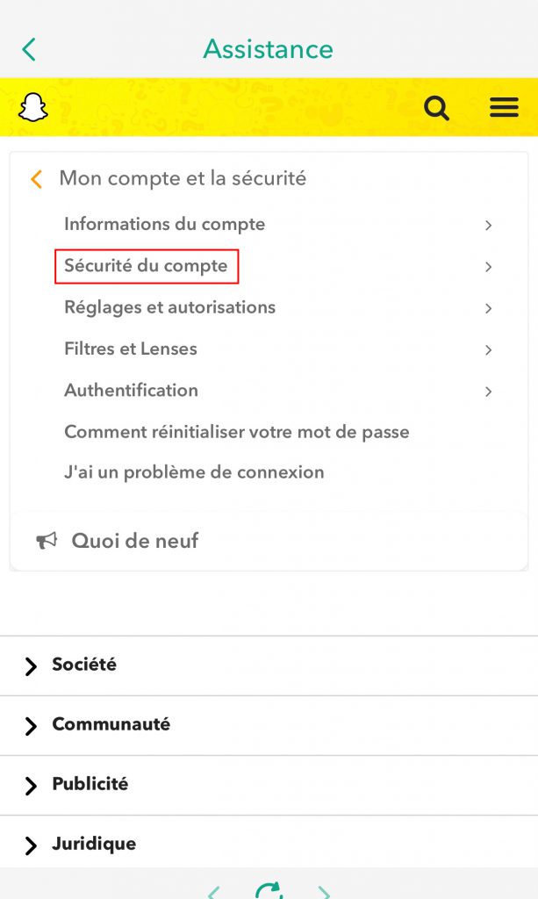Click the chevron next to Filtres et Lenses
Image resolution: width=538 pixels, height=899 pixels.
pyautogui.click(x=488, y=350)
